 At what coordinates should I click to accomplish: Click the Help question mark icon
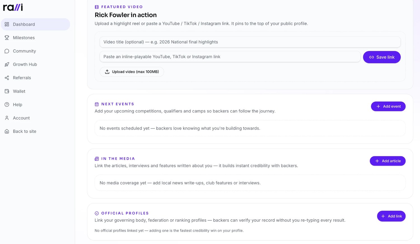point(7,104)
